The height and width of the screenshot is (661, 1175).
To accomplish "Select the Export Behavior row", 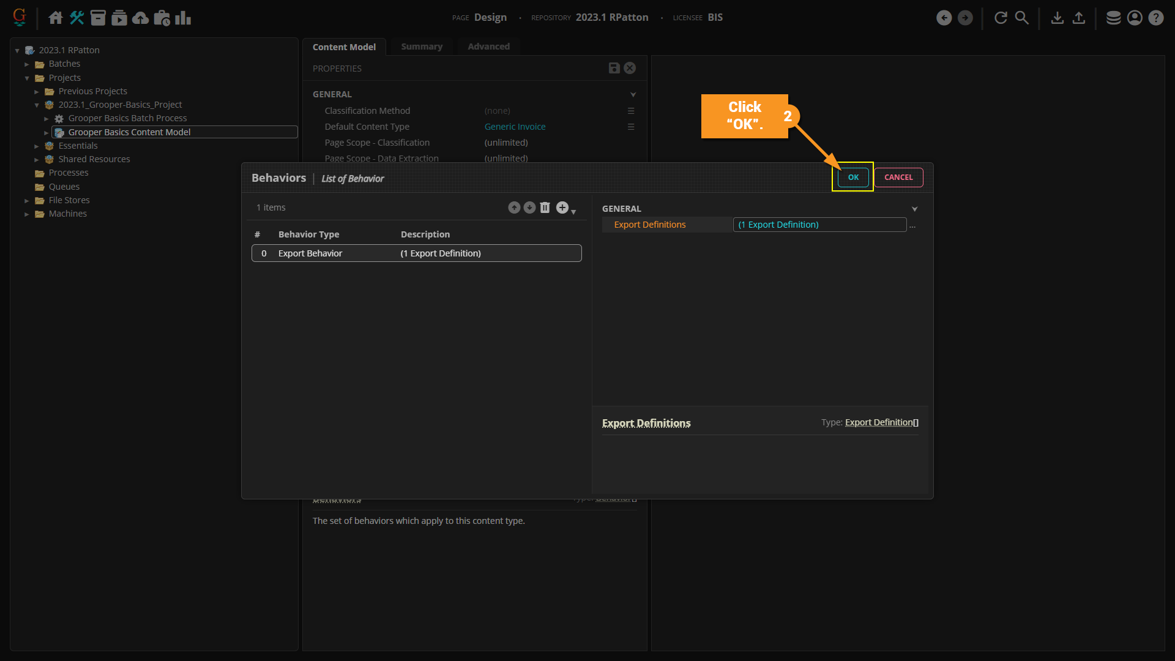I will pyautogui.click(x=416, y=253).
